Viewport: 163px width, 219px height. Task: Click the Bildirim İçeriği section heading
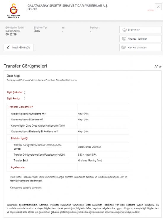(20, 139)
